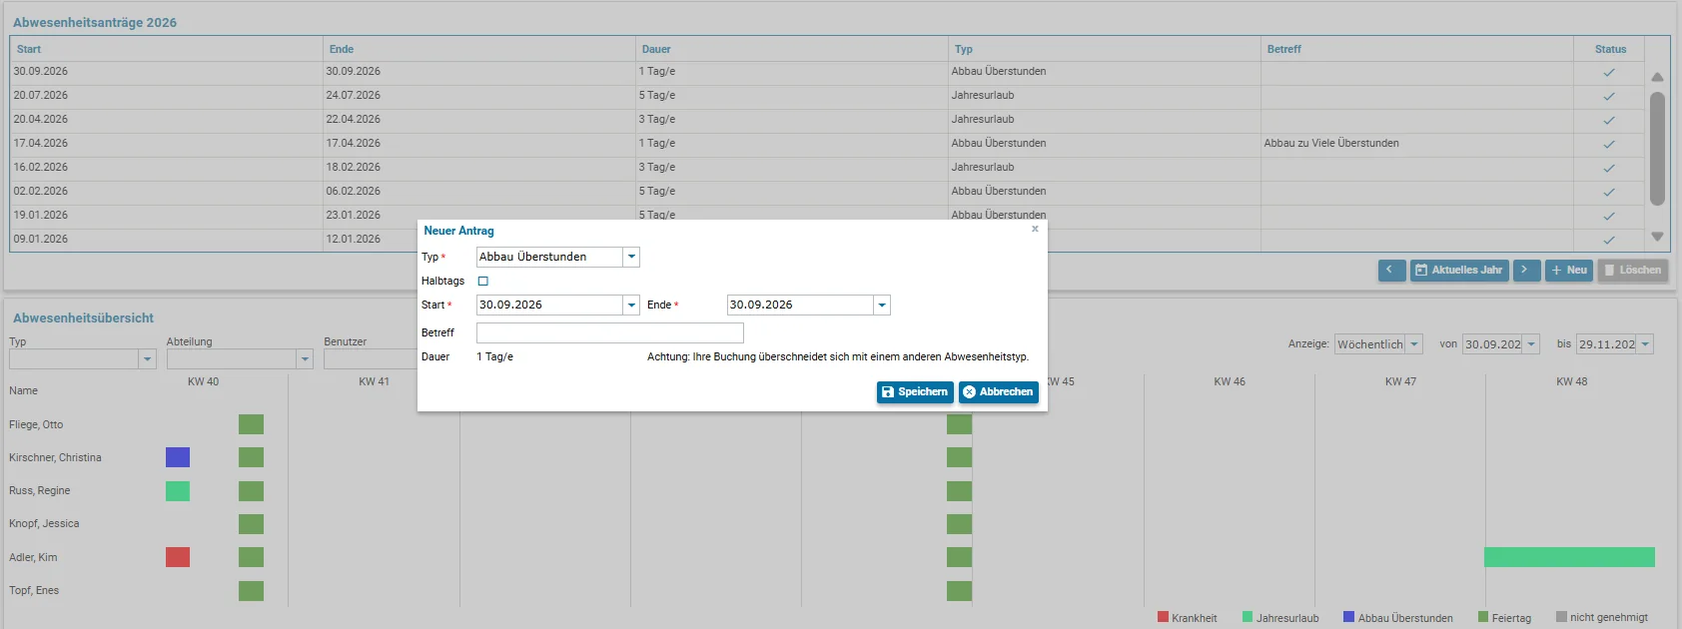Image resolution: width=1682 pixels, height=629 pixels.
Task: Cancel the dialog via Abbrechen
Action: [999, 392]
